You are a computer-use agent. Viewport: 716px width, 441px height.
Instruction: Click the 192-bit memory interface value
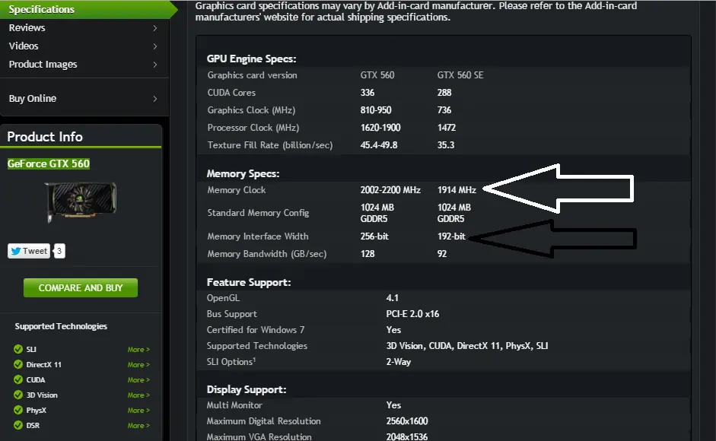tap(451, 236)
